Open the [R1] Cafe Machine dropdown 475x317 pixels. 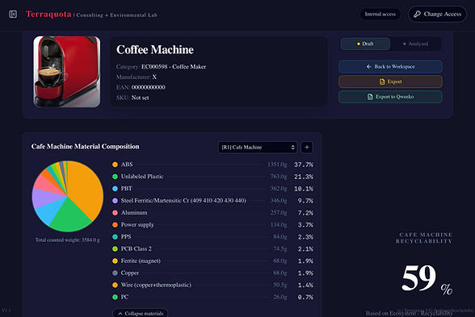tap(258, 148)
